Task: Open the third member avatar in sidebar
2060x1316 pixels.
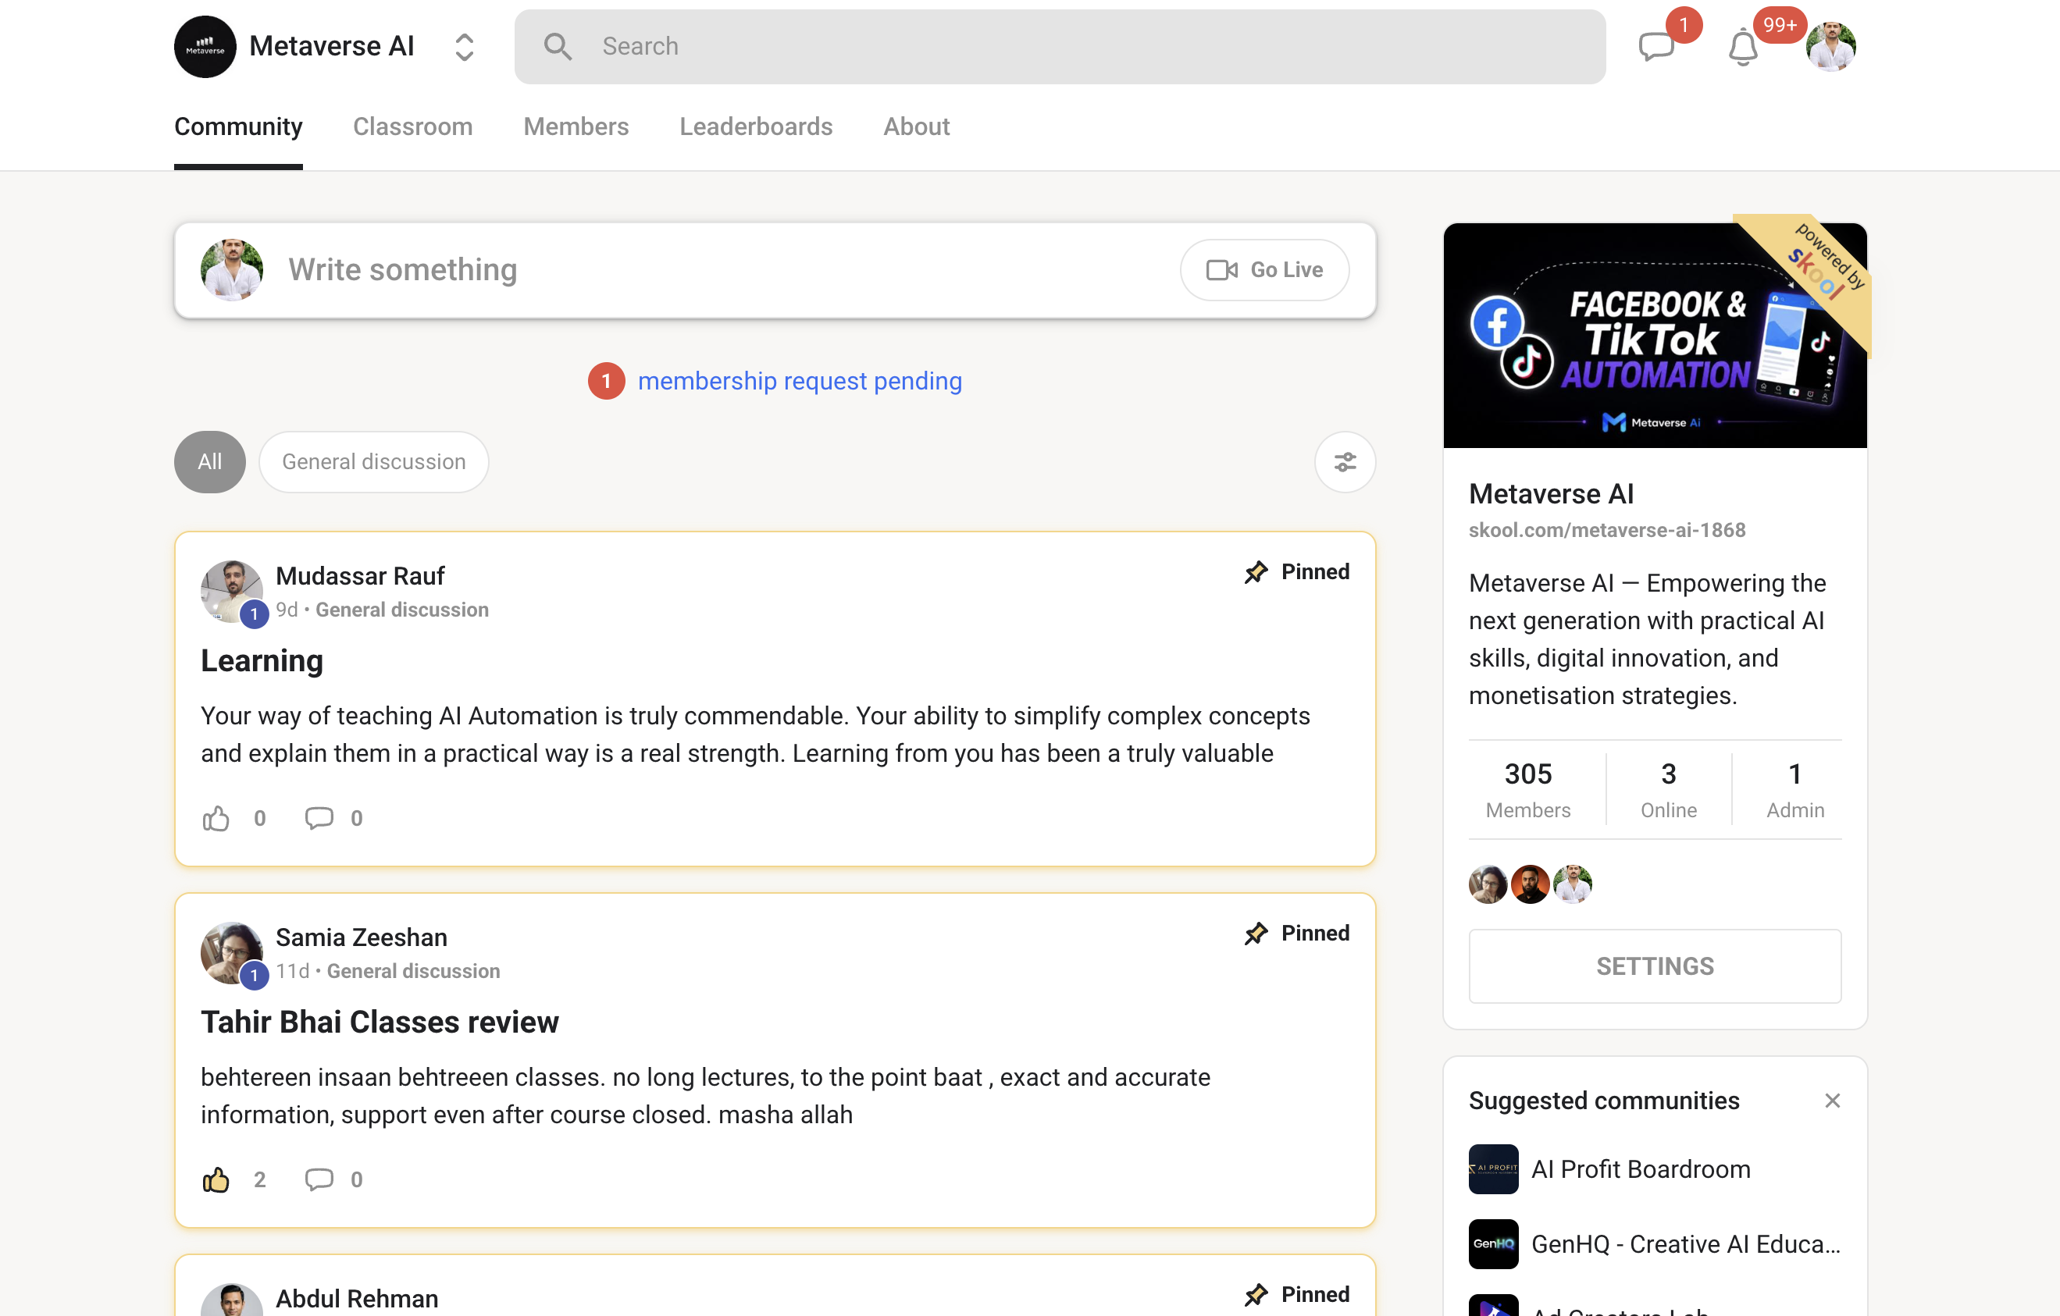Action: tap(1571, 884)
